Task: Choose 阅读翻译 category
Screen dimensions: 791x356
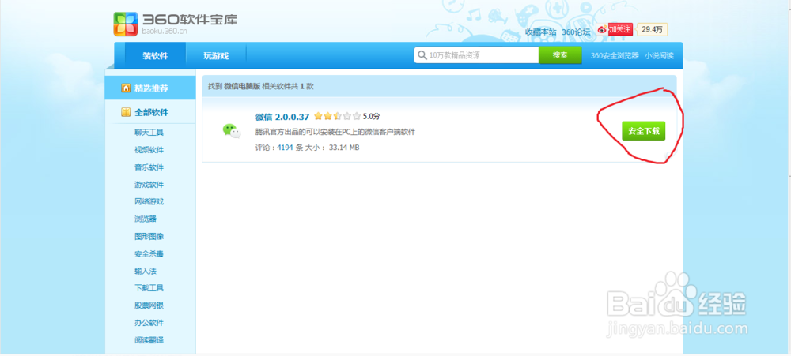Action: click(149, 340)
